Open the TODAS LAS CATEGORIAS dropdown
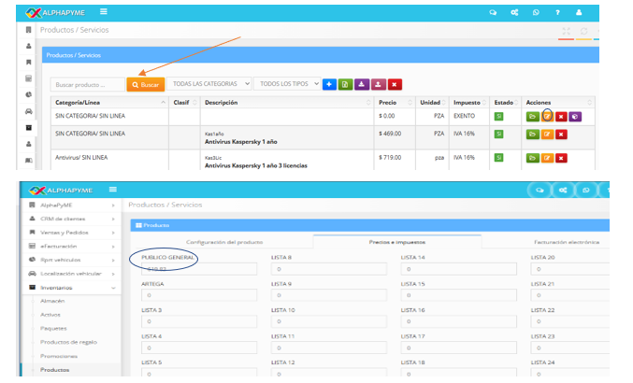 tap(211, 84)
